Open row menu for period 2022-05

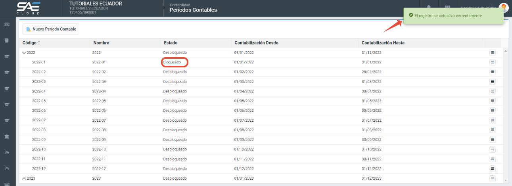coord(492,101)
